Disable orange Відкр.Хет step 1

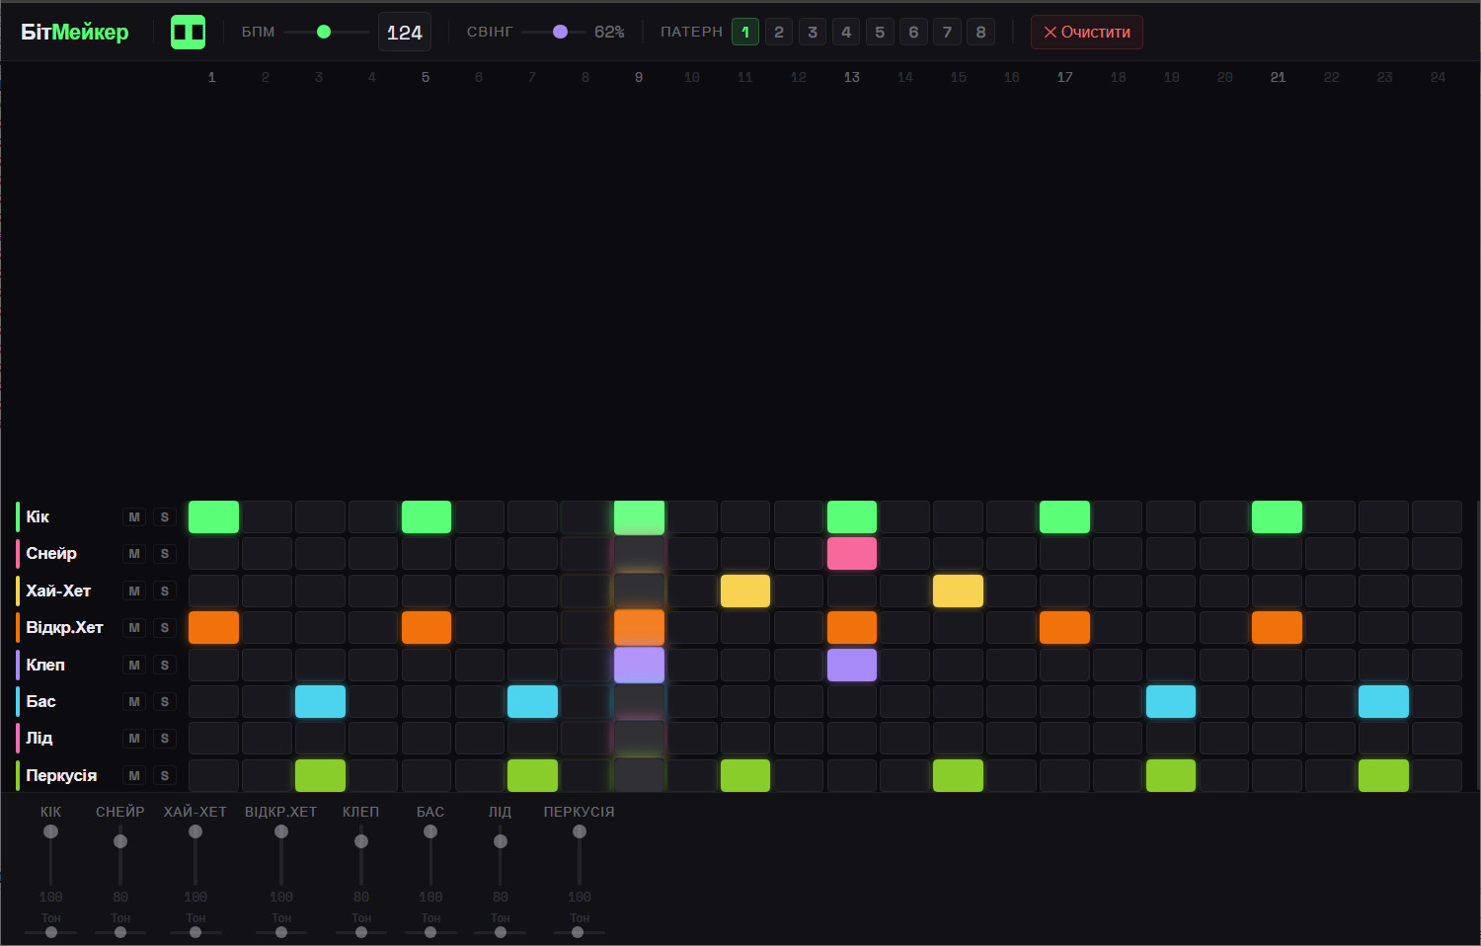pyautogui.click(x=213, y=628)
